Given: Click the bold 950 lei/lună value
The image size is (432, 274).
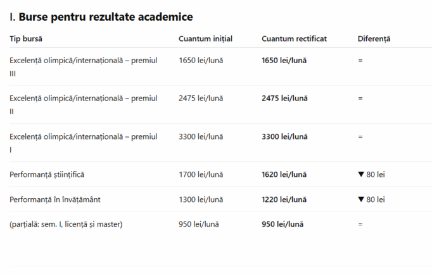Looking at the screenshot, I should (x=283, y=224).
